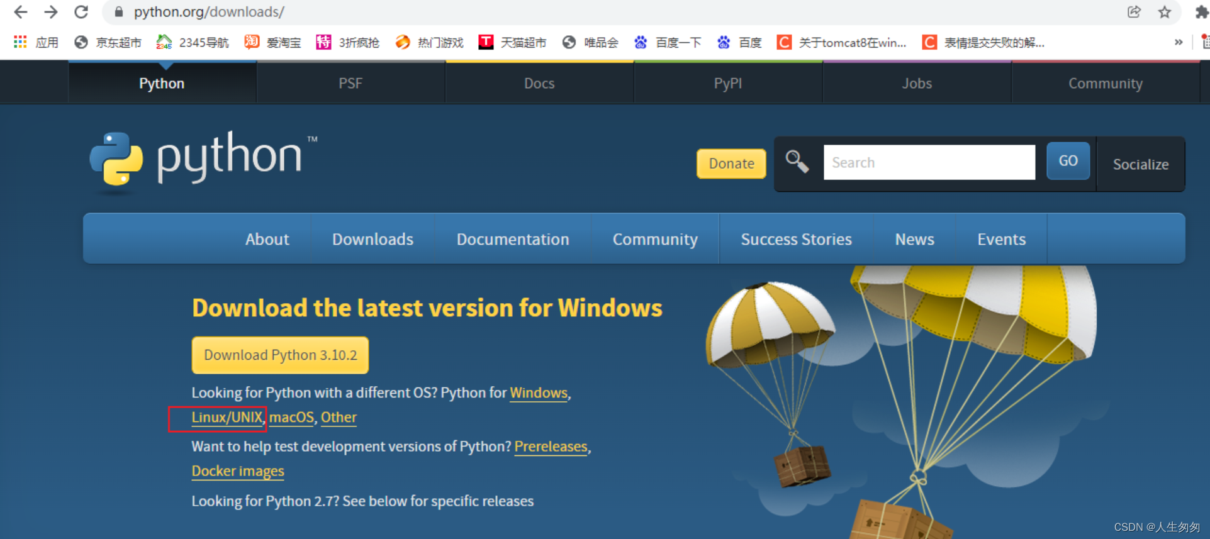Viewport: 1210px width, 539px height.
Task: Click the yellow Donate button
Action: pos(731,164)
